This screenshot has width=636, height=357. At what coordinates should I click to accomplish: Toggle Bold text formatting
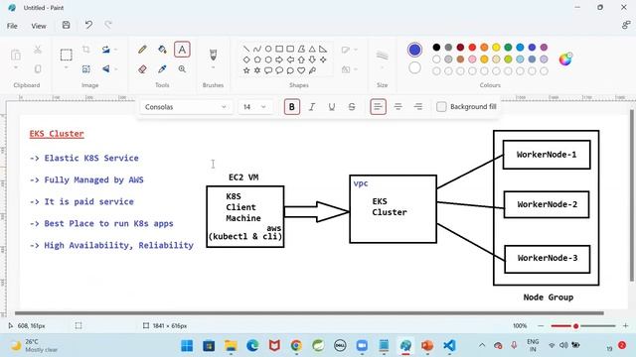(x=291, y=107)
